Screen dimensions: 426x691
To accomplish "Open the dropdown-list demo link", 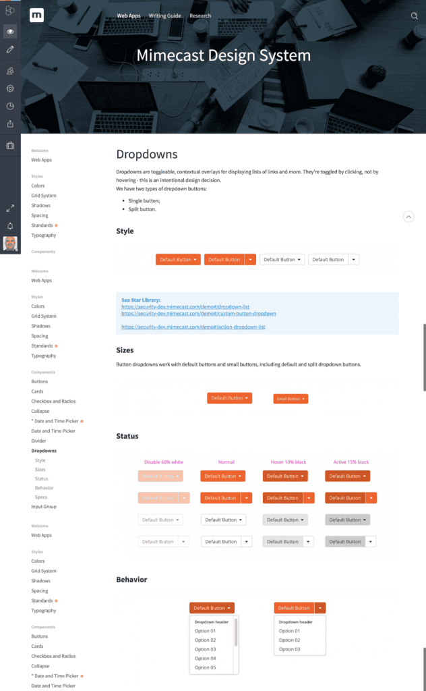I will tap(185, 307).
